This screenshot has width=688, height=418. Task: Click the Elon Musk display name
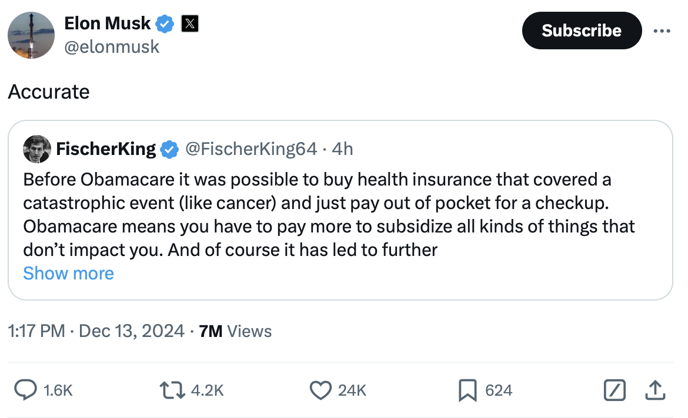(x=108, y=23)
